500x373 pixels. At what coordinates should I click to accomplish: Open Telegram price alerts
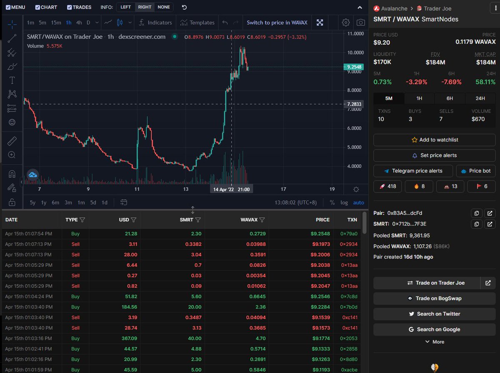coord(412,171)
